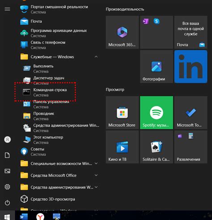Open OneNote icon in tile folder
This screenshot has width=212, height=220.
pos(145,22)
